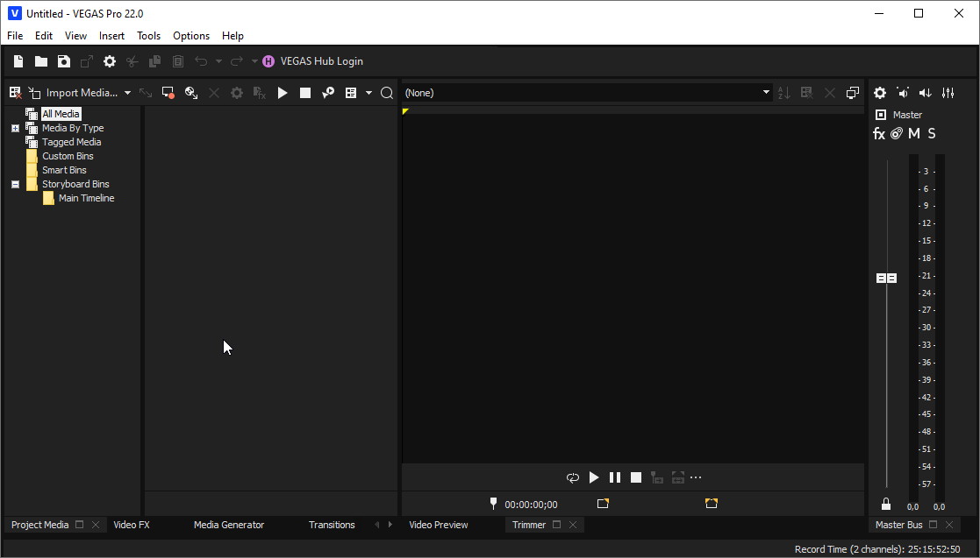The height and width of the screenshot is (558, 980).
Task: Open a project using the folder icon
Action: click(x=40, y=61)
